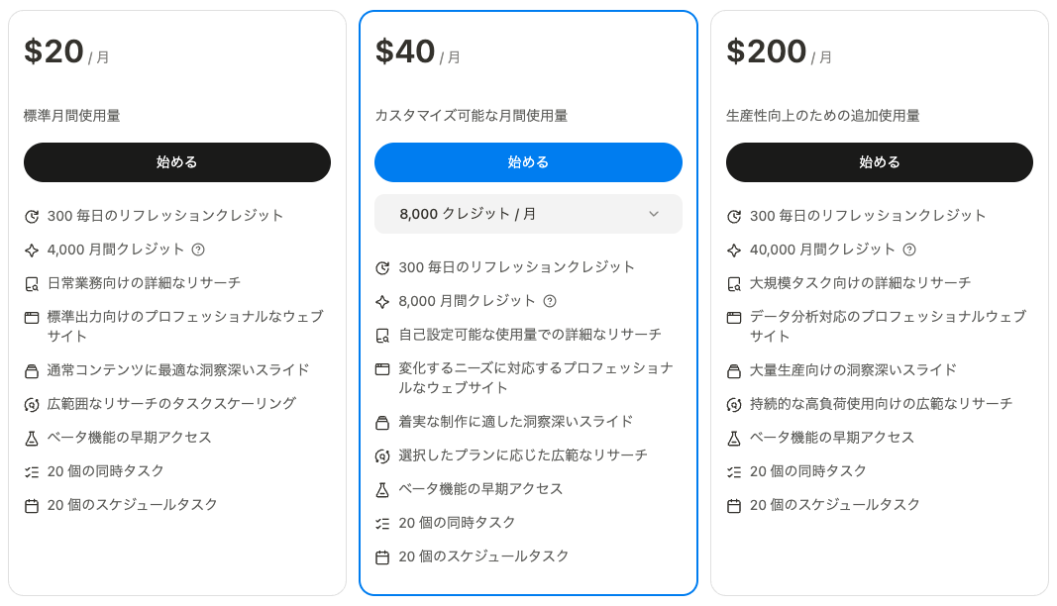The height and width of the screenshot is (606, 1057).
Task: Click the slides icon in the $40 plan
Action: (382, 422)
